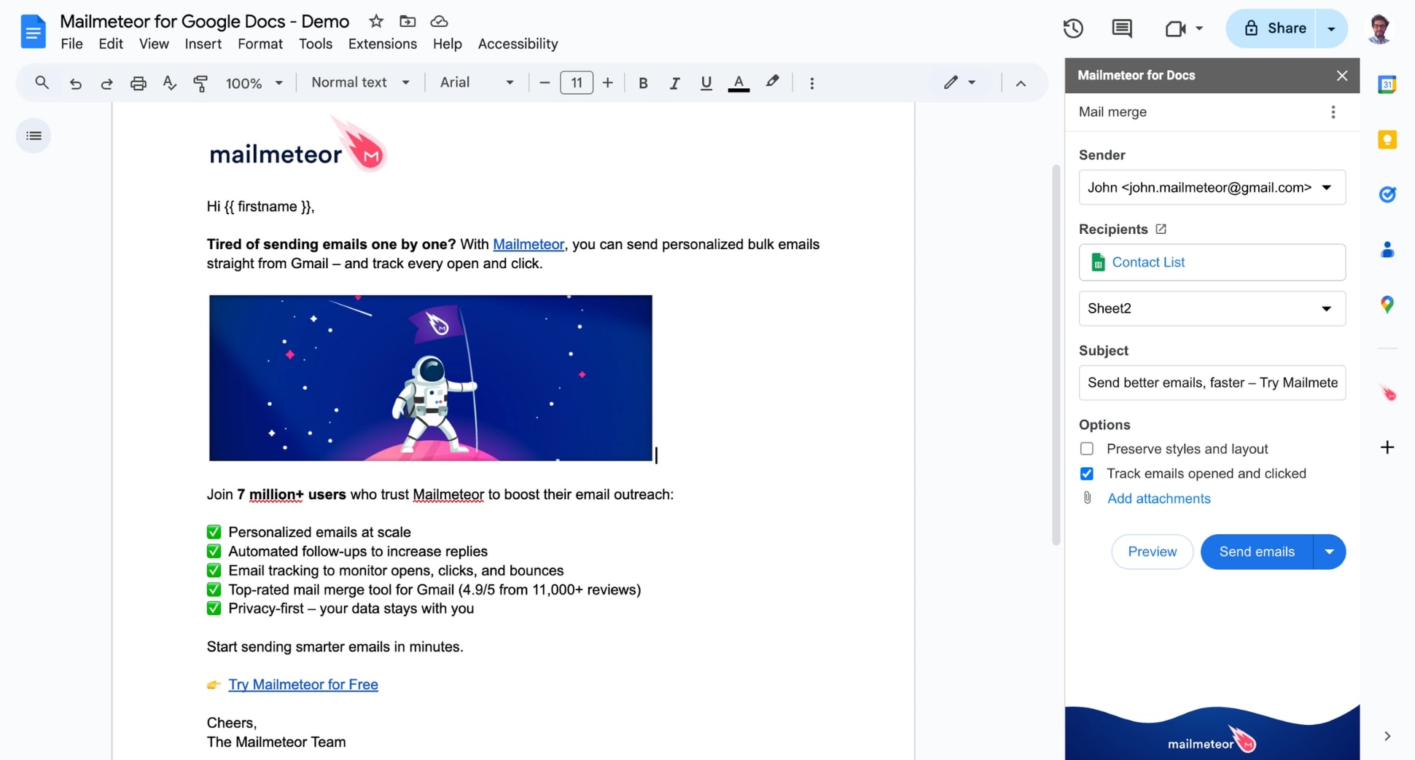Open the Edit menu
This screenshot has height=760, width=1415.
coord(111,44)
